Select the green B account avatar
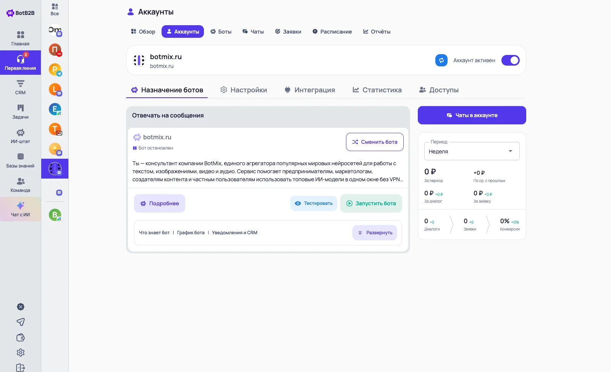 coord(55,215)
